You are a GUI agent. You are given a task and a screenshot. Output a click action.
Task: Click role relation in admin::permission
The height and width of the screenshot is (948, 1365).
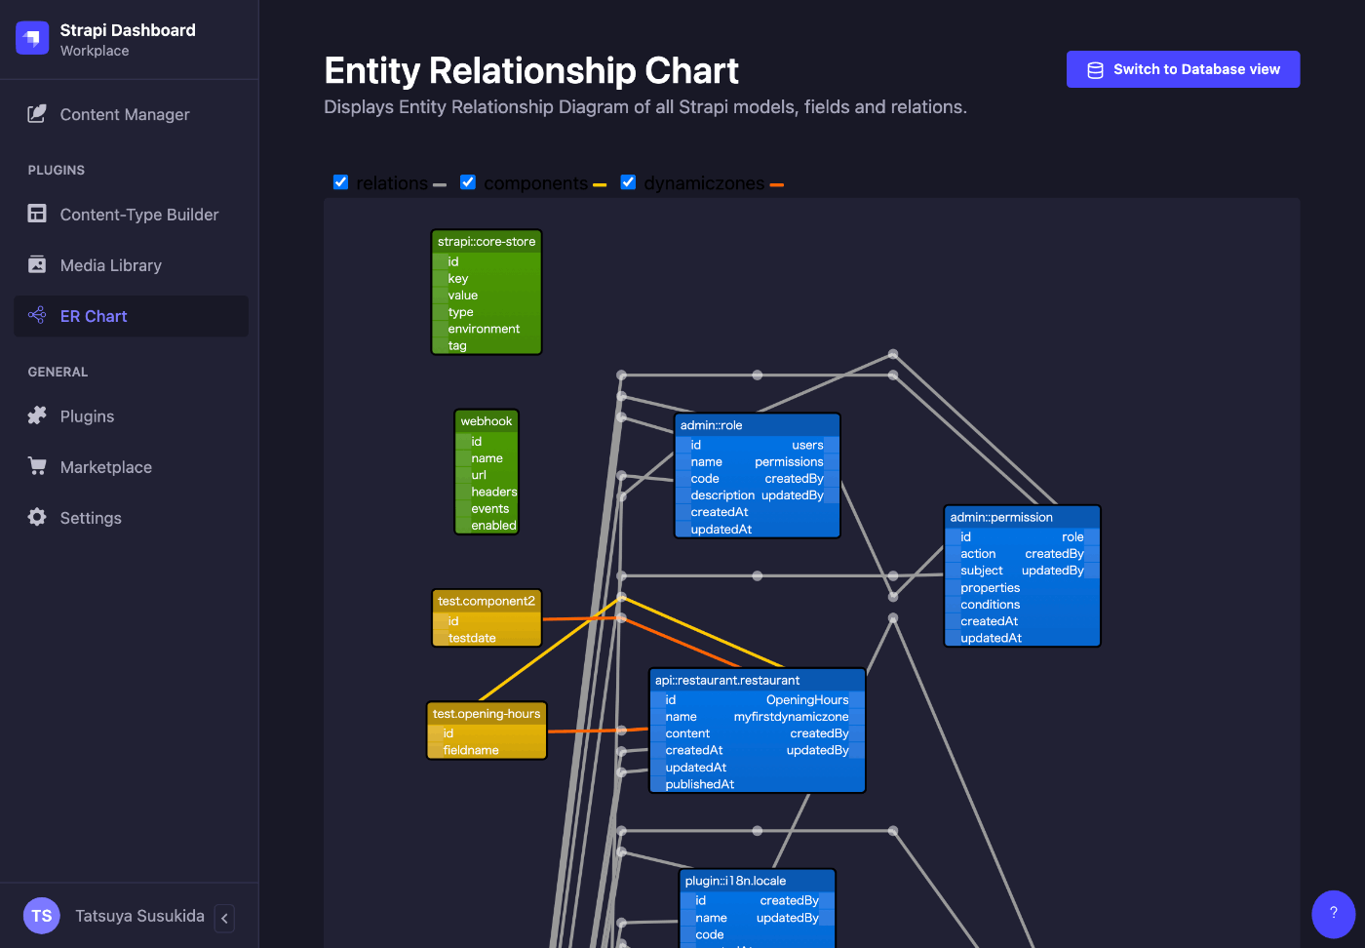[x=1072, y=536]
